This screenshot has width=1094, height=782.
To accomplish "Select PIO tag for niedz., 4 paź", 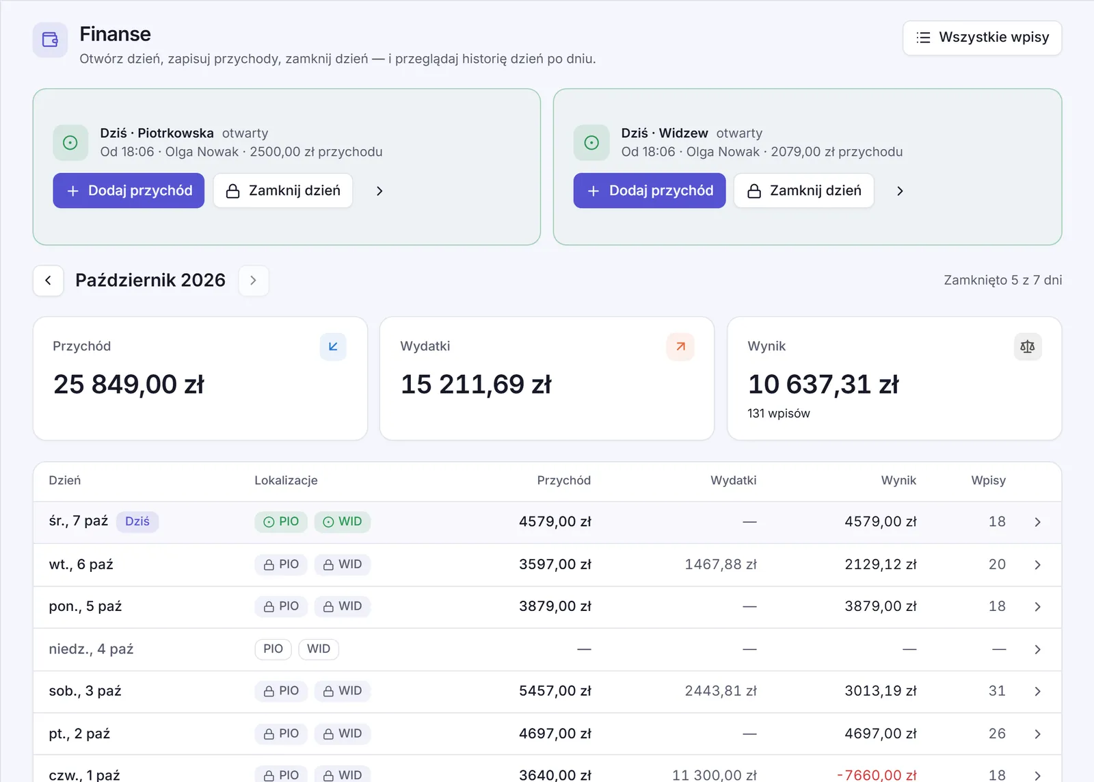I will (273, 649).
